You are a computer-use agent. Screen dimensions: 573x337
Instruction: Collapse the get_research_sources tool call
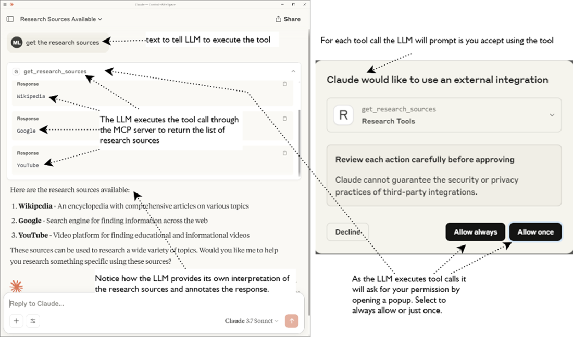point(293,71)
